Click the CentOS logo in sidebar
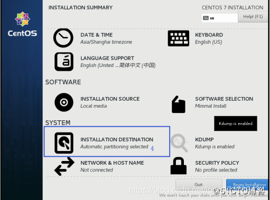270x200 pixels. tap(22, 24)
